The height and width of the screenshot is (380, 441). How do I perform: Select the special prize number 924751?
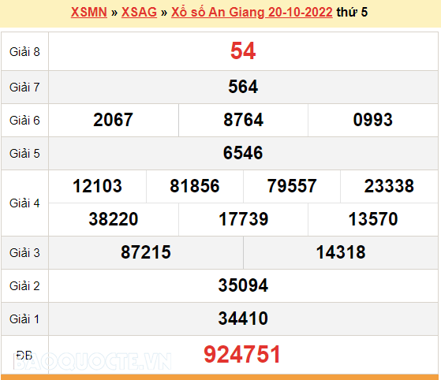point(242,355)
